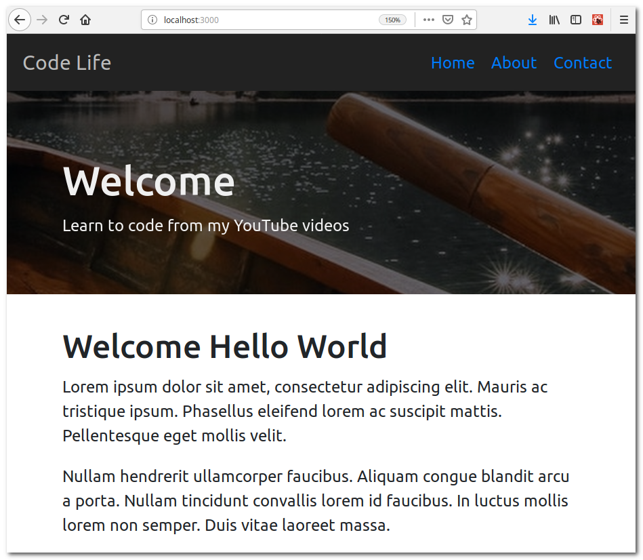The height and width of the screenshot is (560, 643).
Task: Toggle bookmarking with the star icon
Action: point(466,20)
